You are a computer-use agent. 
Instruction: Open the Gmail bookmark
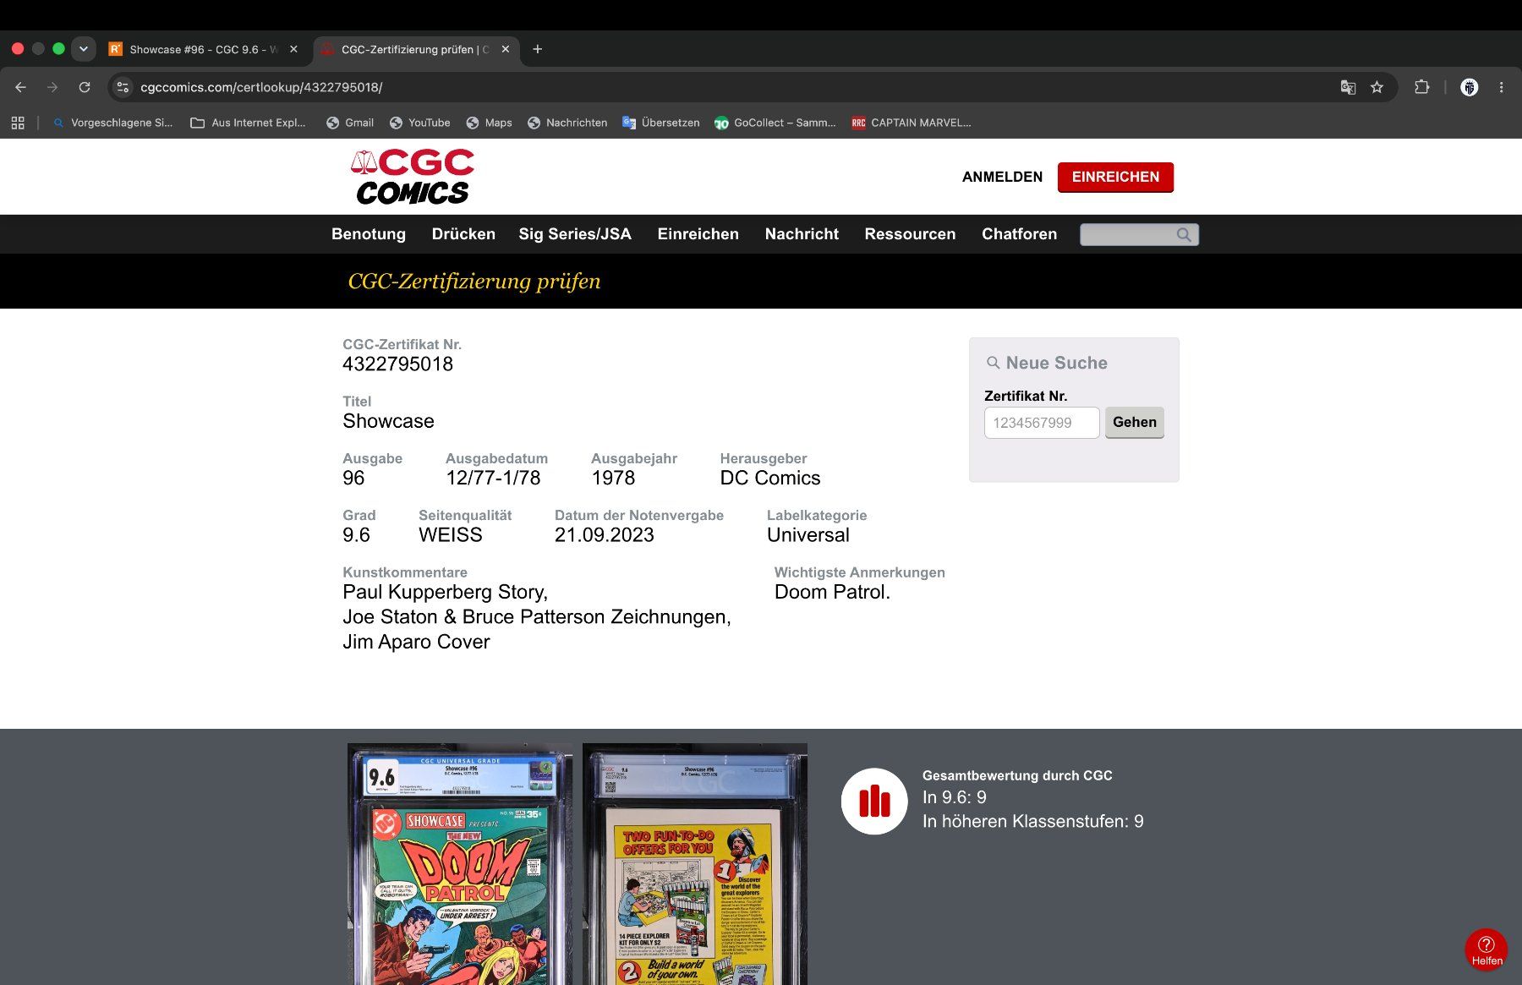(350, 123)
